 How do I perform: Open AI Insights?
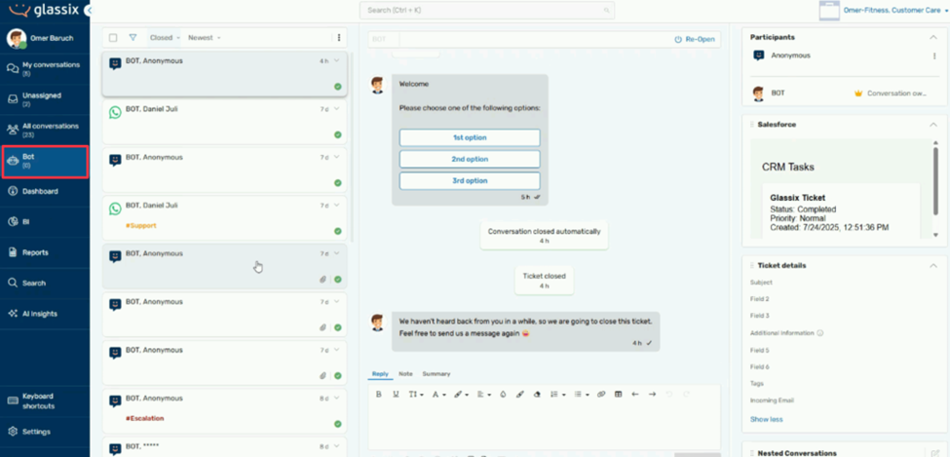(x=44, y=314)
